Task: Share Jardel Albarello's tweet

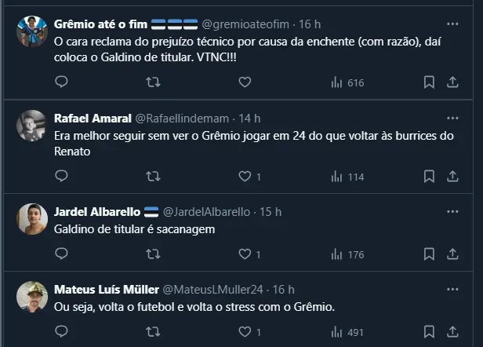Action: point(452,254)
